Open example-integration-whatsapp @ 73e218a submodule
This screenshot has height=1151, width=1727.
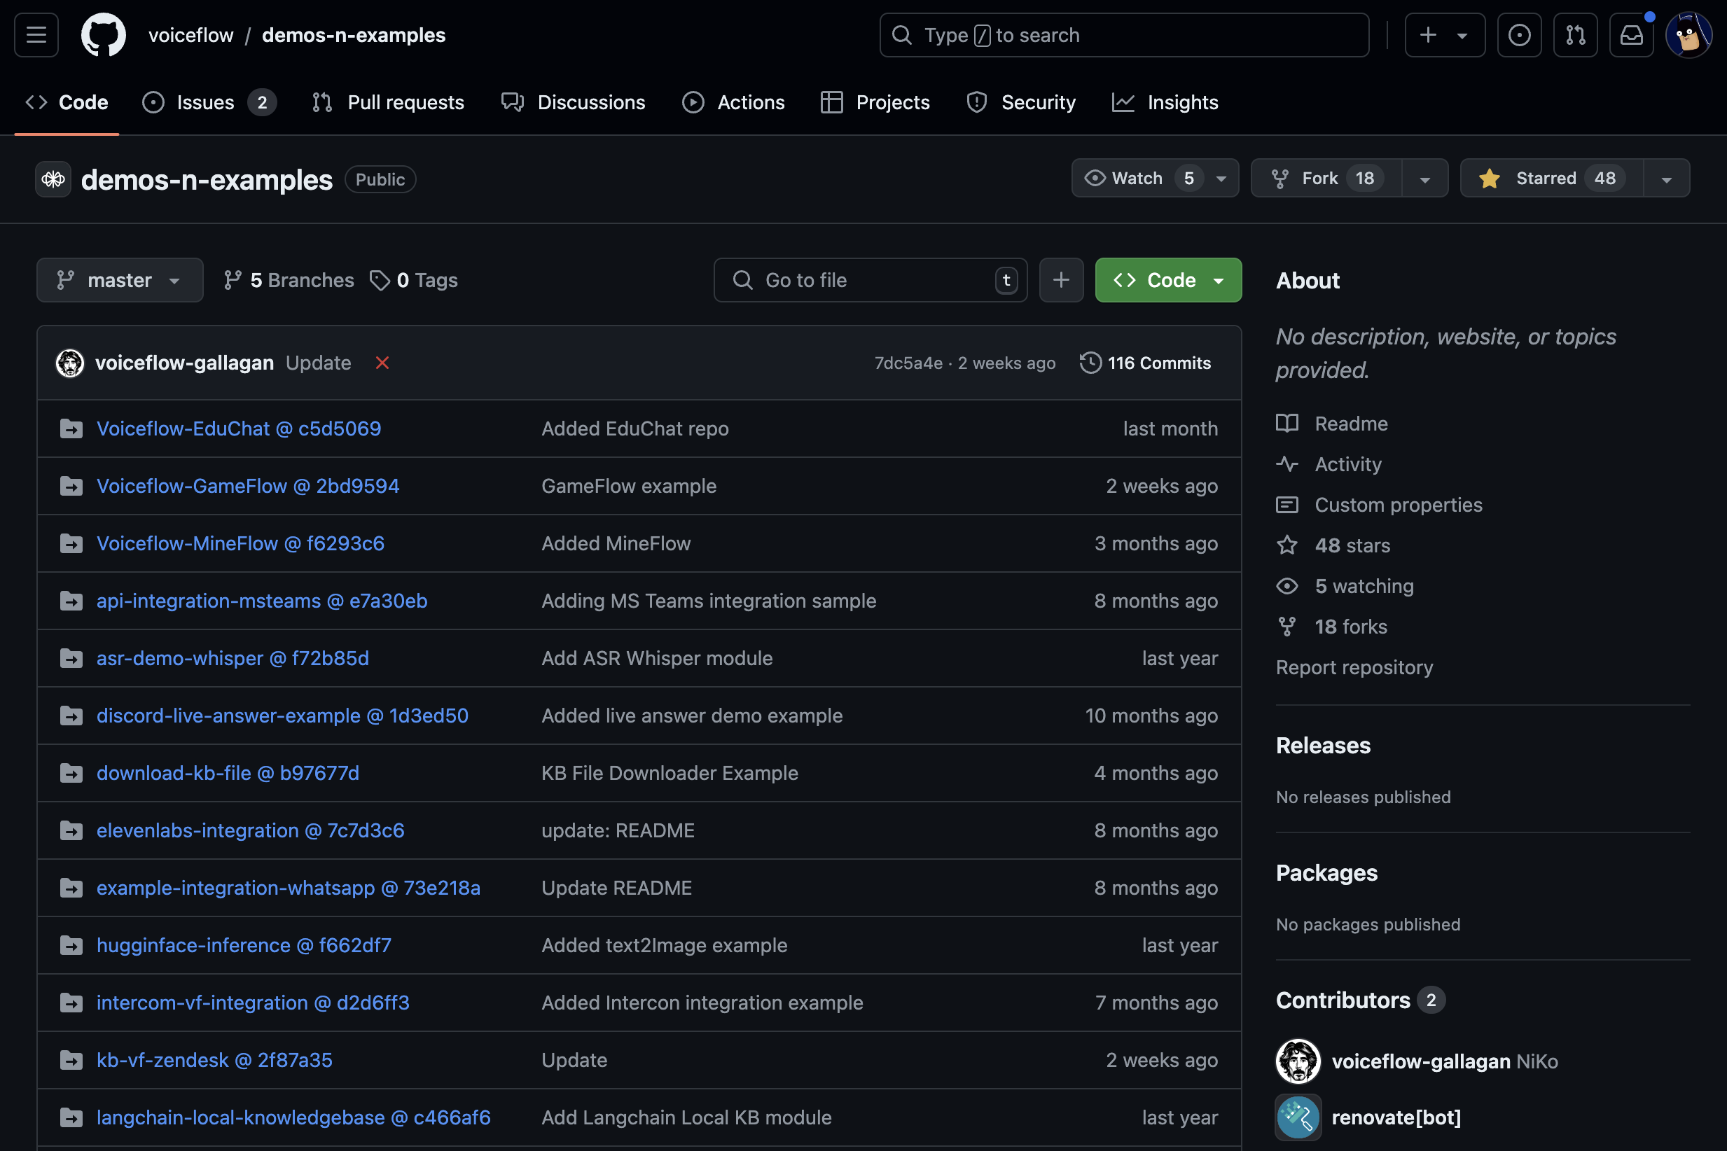[x=288, y=888]
